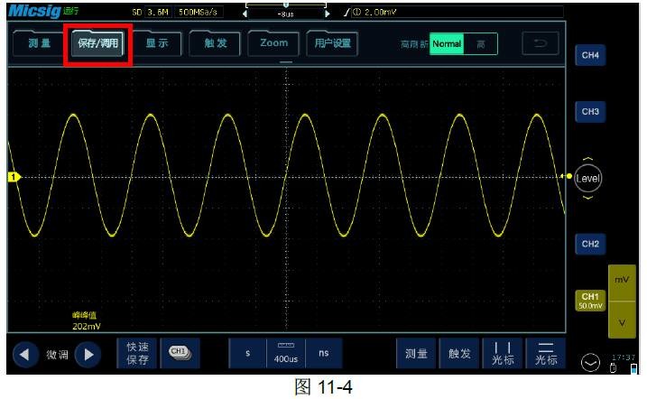The height and width of the screenshot is (399, 647).
Task: Click the round Level trigger knob
Action: click(588, 177)
